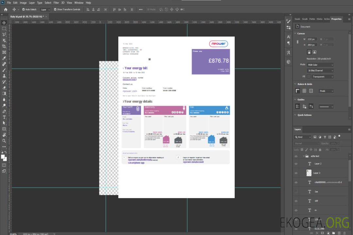
Task: Select the Zoom magnifier tool
Action: [x=4, y=141]
